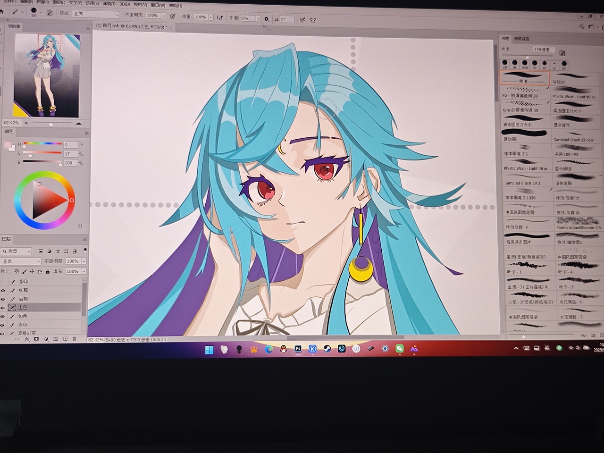This screenshot has width=604, height=453.
Task: Toggle layer filtering on/off switch
Action: (85, 251)
